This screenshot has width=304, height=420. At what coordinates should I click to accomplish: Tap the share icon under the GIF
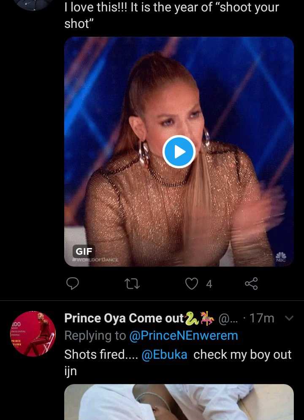251,284
